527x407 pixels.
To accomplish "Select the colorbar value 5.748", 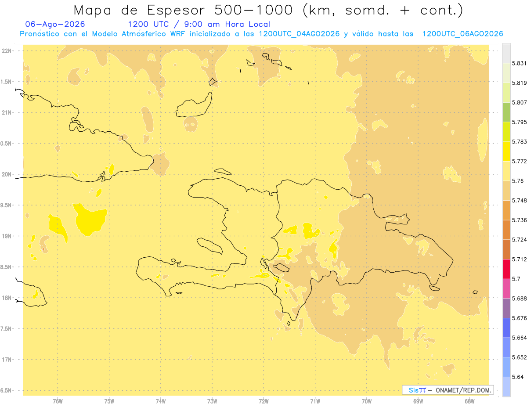I will (519, 200).
